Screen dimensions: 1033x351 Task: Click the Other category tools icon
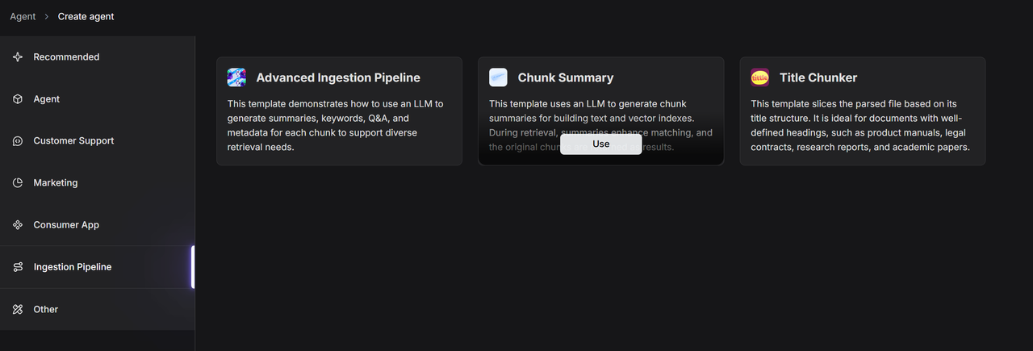(x=18, y=309)
